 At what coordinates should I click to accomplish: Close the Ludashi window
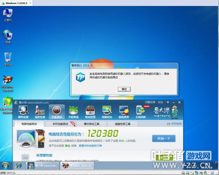coord(180,102)
